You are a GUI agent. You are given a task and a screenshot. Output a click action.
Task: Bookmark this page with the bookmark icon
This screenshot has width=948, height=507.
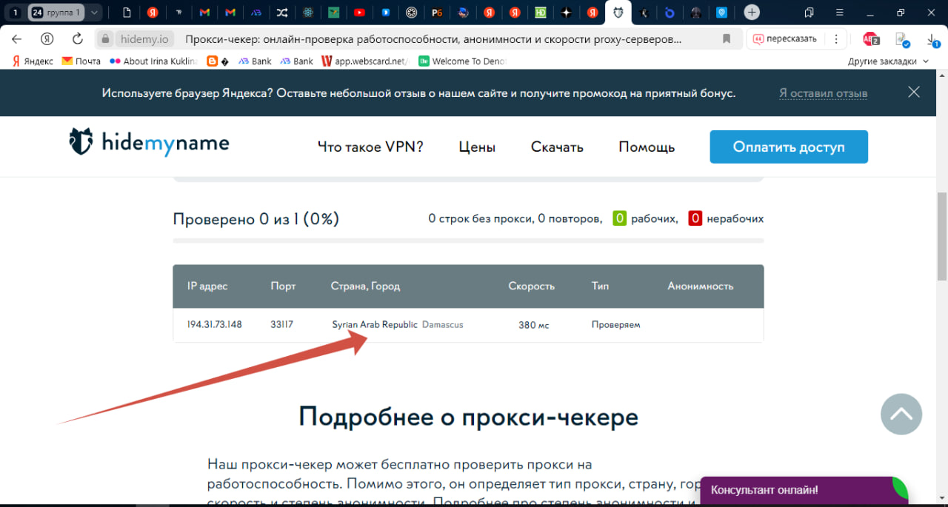click(x=727, y=39)
